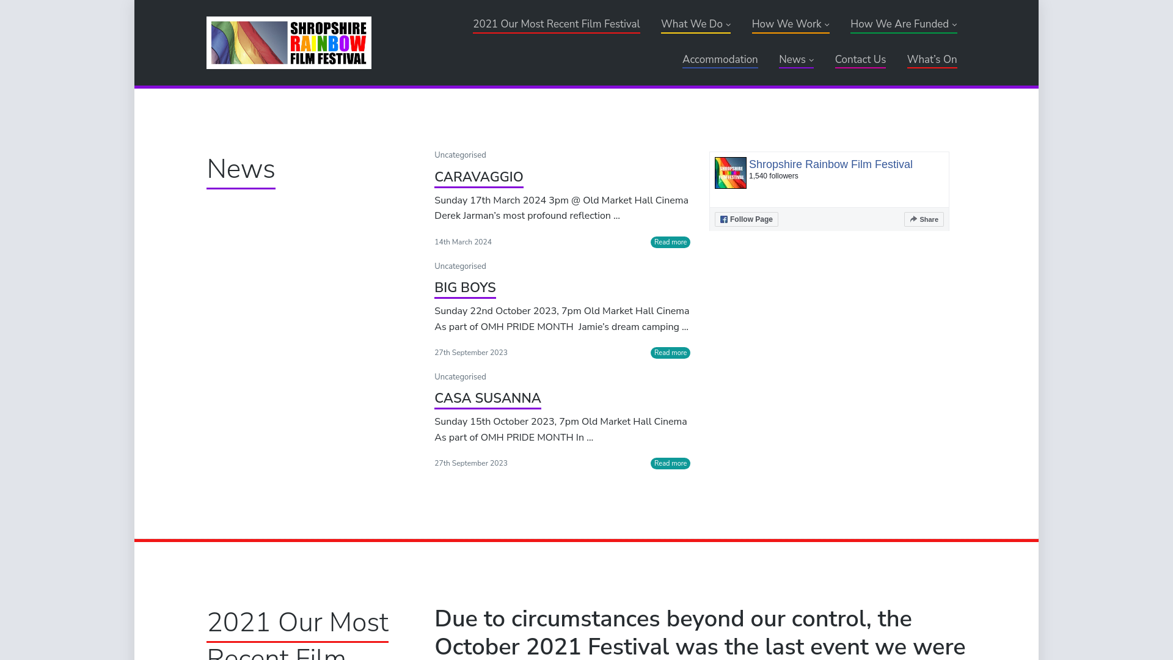The width and height of the screenshot is (1173, 660).
Task: Open Shropshire Rainbow Film Festival Facebook link
Action: pyautogui.click(x=830, y=164)
